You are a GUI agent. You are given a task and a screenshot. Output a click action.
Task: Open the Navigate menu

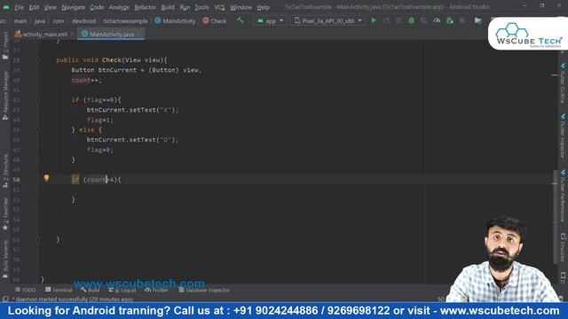(73, 7)
